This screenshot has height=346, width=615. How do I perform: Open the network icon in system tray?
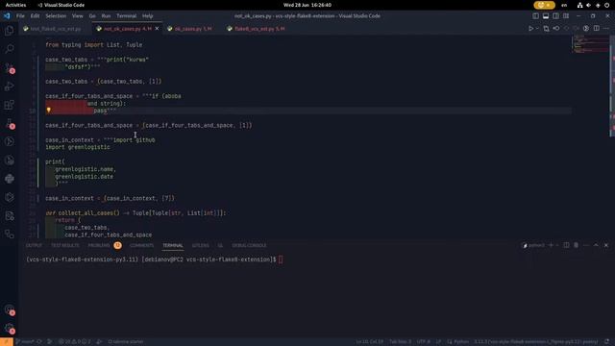click(579, 5)
